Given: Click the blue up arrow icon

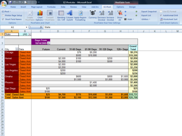Looking at the screenshot, I should 125,11.
